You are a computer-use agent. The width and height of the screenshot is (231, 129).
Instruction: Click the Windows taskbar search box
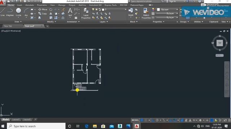(x=36, y=126)
